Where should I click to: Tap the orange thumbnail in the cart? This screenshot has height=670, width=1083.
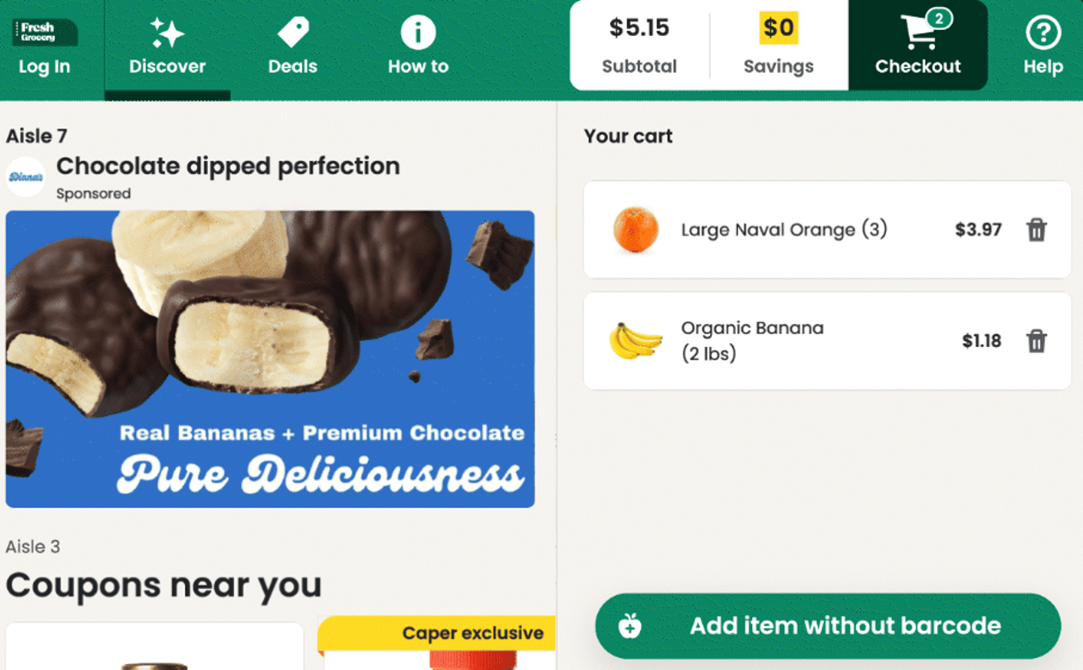pos(637,230)
